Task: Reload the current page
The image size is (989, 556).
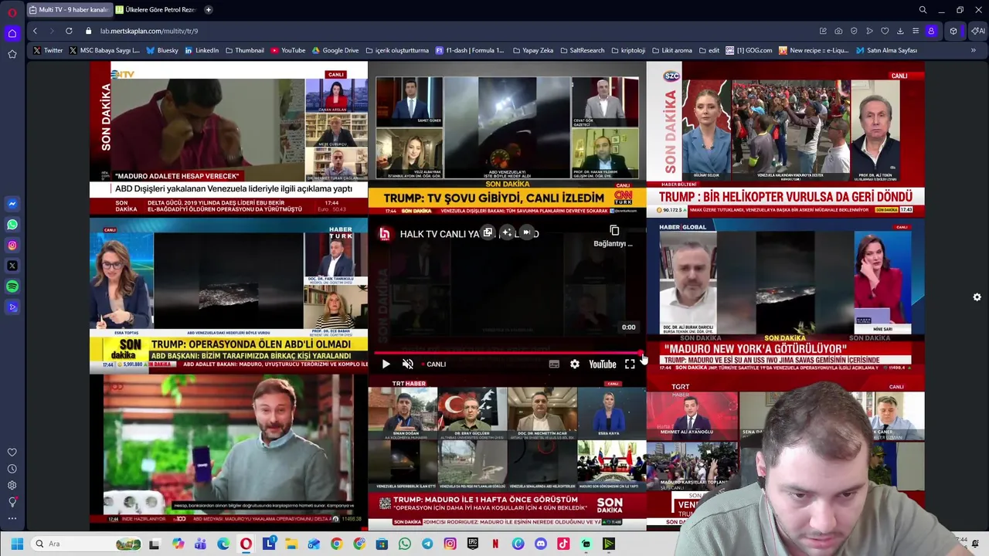Action: 69,31
